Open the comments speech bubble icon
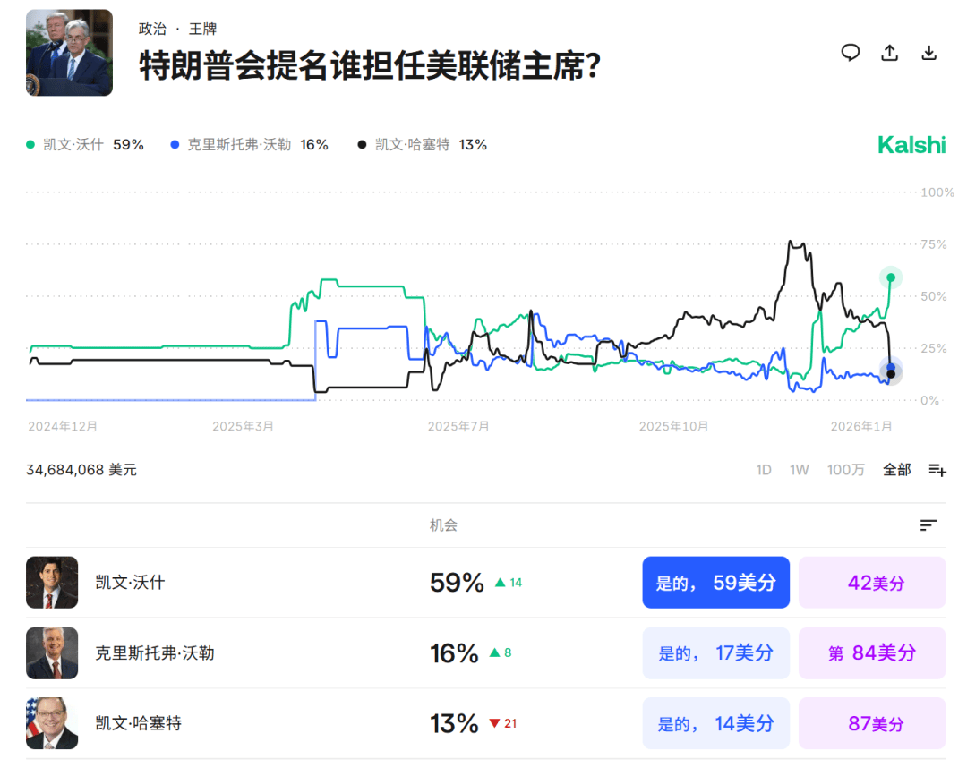This screenshot has width=967, height=776. pyautogui.click(x=850, y=53)
